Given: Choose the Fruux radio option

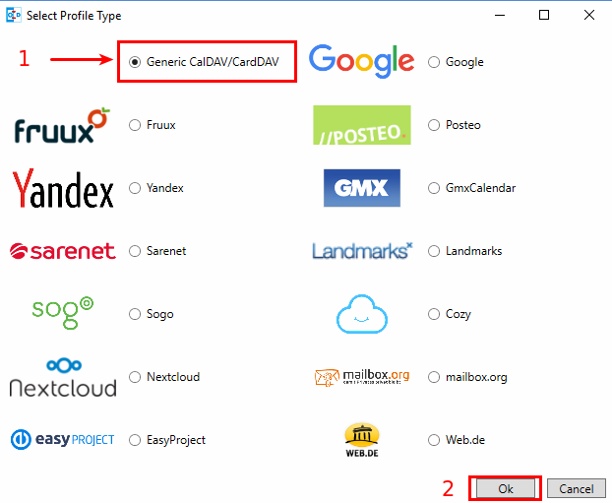Looking at the screenshot, I should point(135,125).
